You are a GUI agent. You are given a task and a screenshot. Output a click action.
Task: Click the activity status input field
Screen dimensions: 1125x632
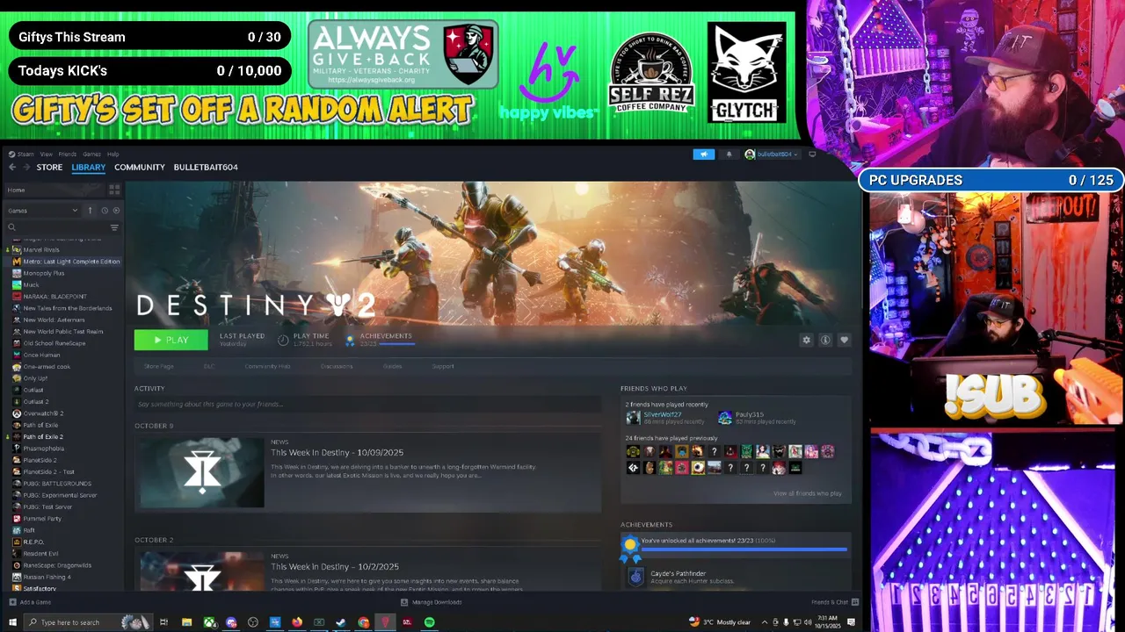click(x=367, y=404)
